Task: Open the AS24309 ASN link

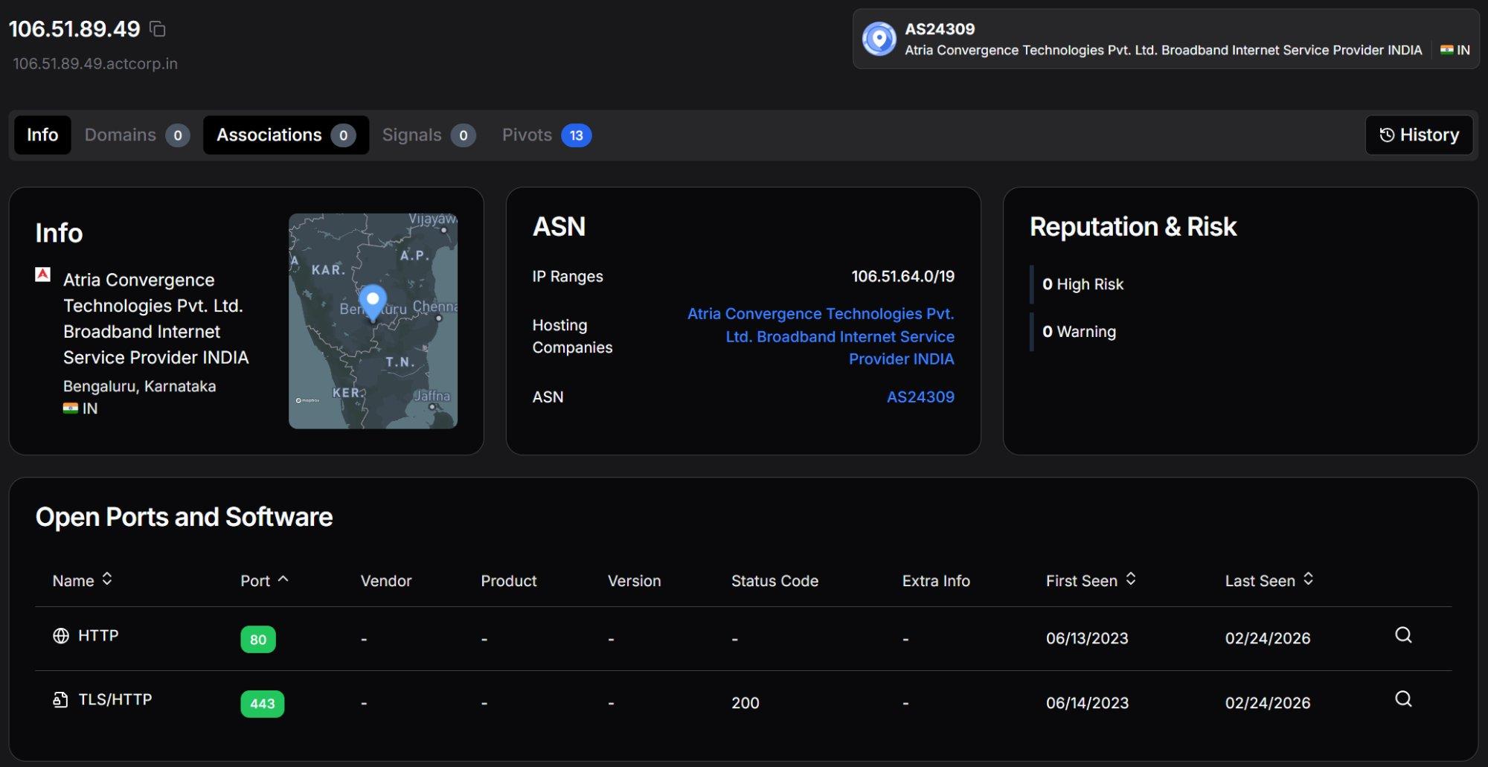Action: point(920,397)
